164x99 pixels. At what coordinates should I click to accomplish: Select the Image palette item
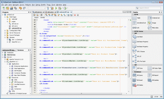pos(152,23)
